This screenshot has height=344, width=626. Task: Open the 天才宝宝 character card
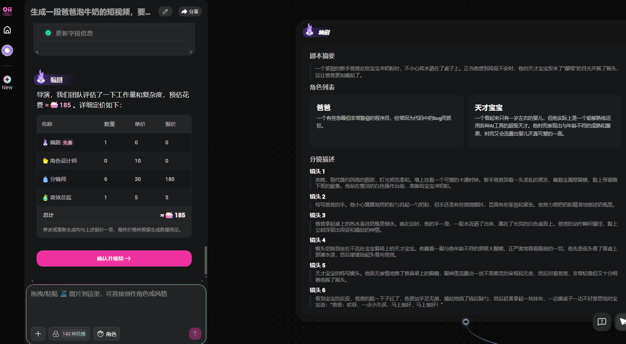click(x=544, y=121)
